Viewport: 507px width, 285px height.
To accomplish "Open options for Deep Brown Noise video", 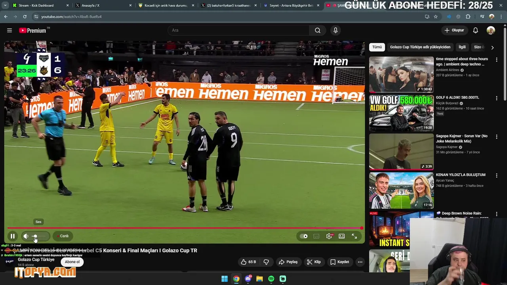I will pyautogui.click(x=497, y=214).
